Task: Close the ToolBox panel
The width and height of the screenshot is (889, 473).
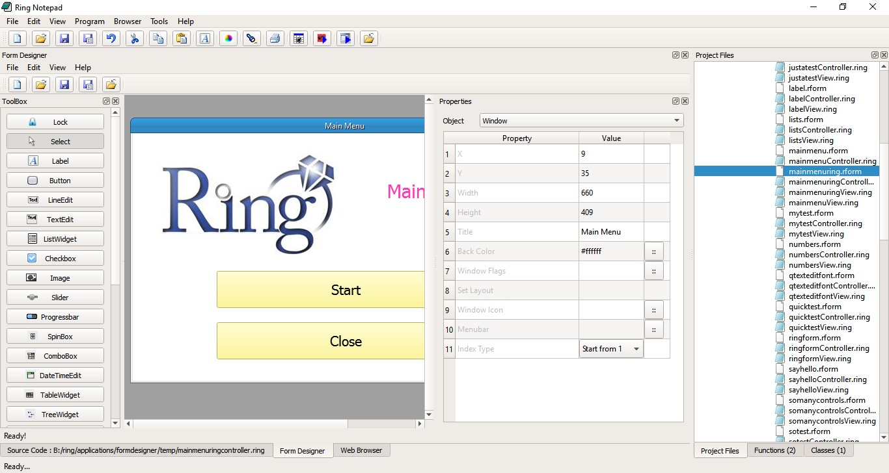Action: (x=115, y=101)
